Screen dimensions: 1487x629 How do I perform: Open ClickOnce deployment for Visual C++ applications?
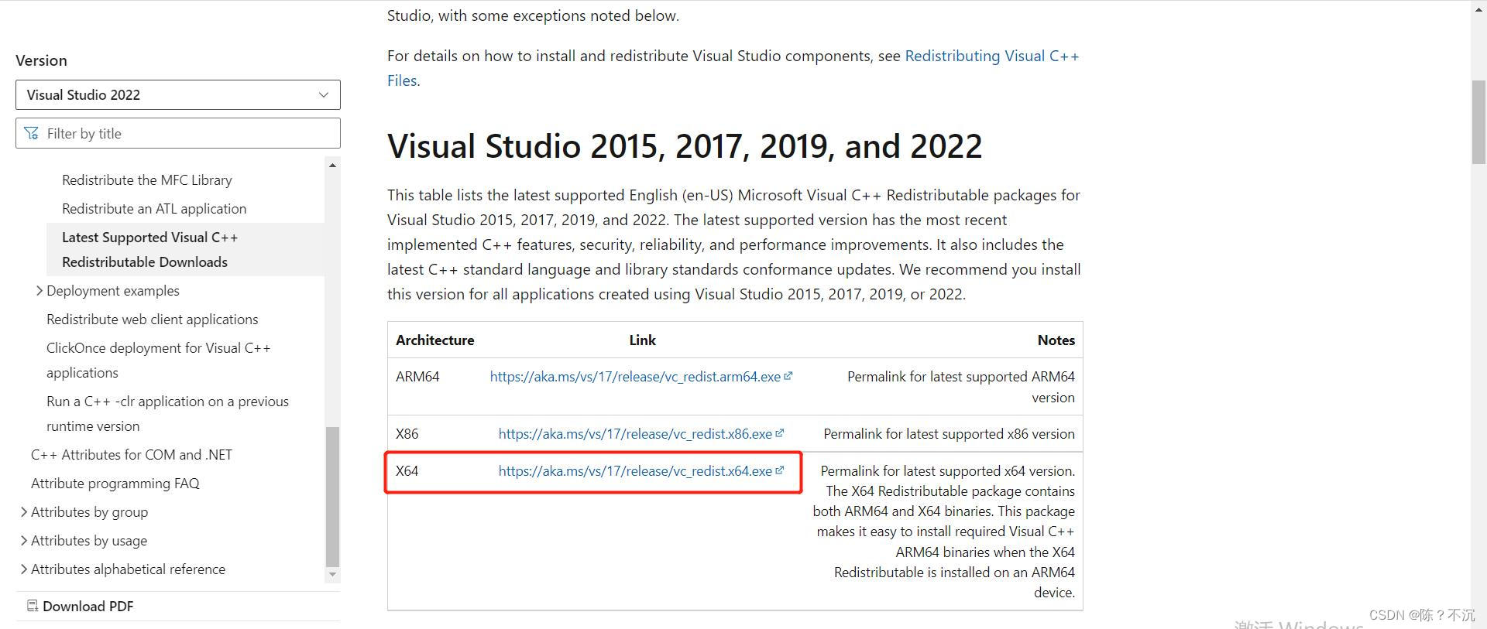tap(159, 360)
